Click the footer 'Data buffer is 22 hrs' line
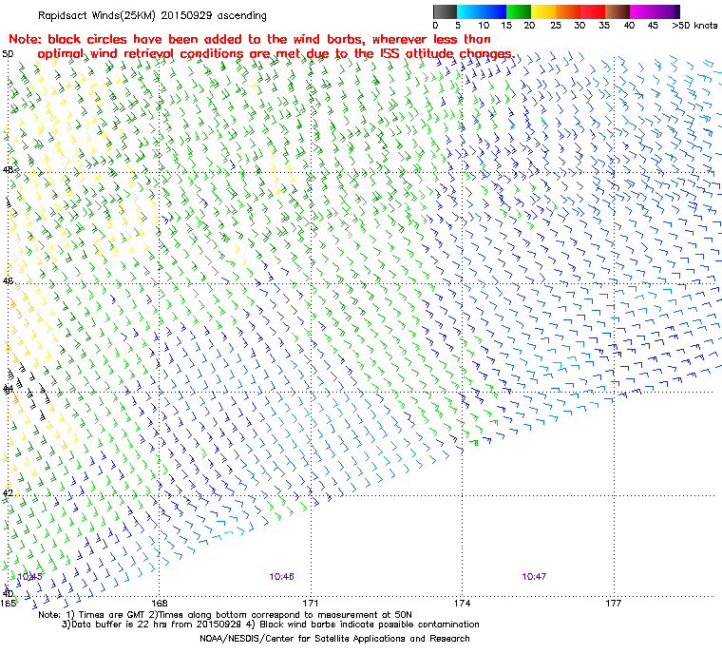 tap(271, 625)
